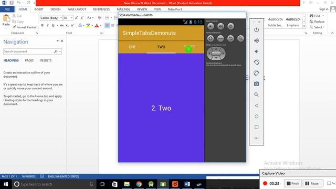The width and height of the screenshot is (336, 189).
Task: Open underline style dropdown arrow
Action: pyautogui.click(x=57, y=26)
